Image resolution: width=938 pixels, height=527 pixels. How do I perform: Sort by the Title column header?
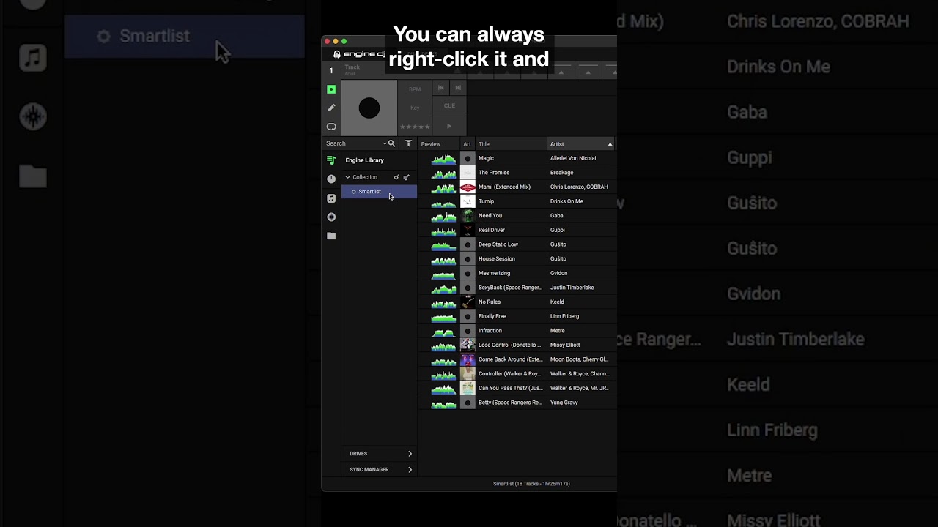coord(512,144)
